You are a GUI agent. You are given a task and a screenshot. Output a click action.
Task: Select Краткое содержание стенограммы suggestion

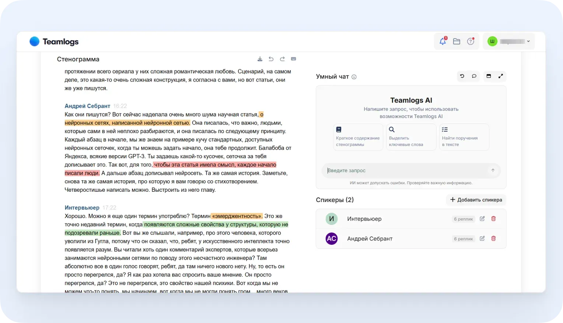pyautogui.click(x=358, y=137)
